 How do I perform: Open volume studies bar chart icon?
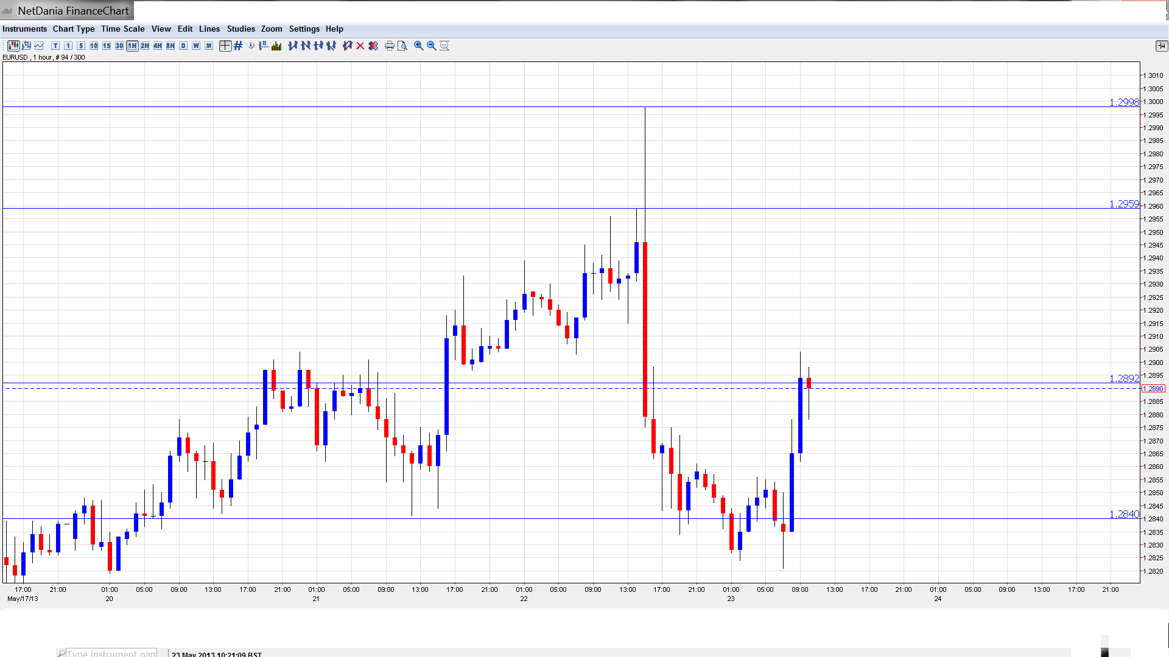276,46
